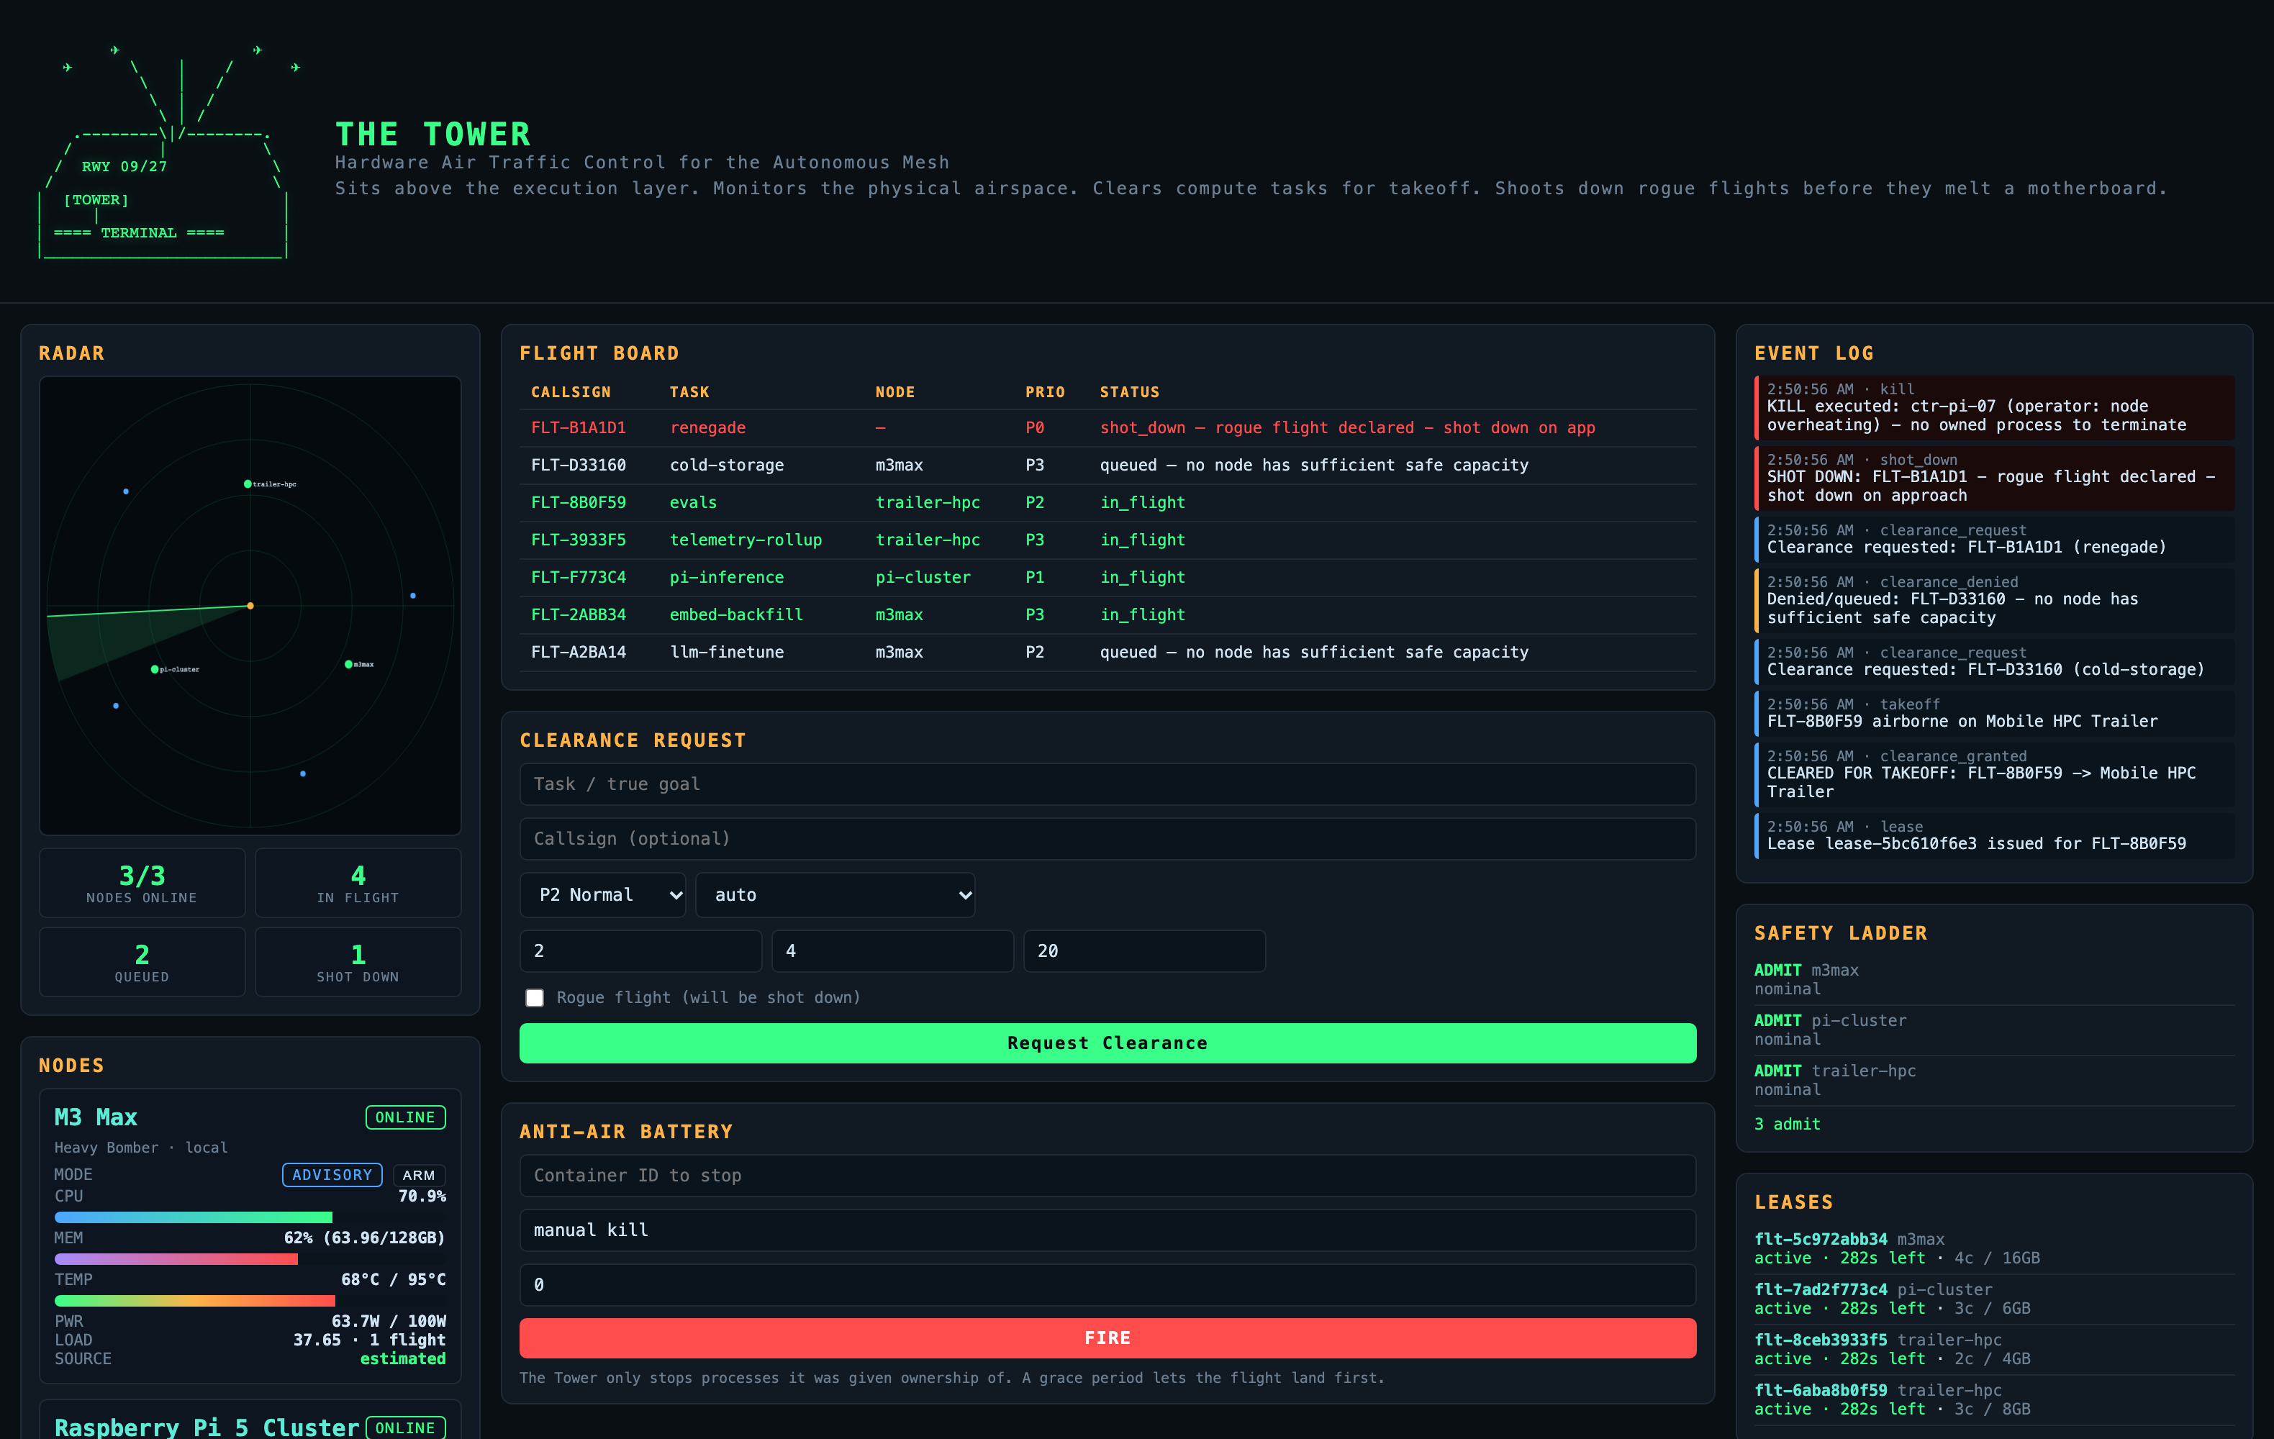Screen dimensions: 2274x1439
Task: Click the pi-inference task cell
Action: click(x=726, y=578)
